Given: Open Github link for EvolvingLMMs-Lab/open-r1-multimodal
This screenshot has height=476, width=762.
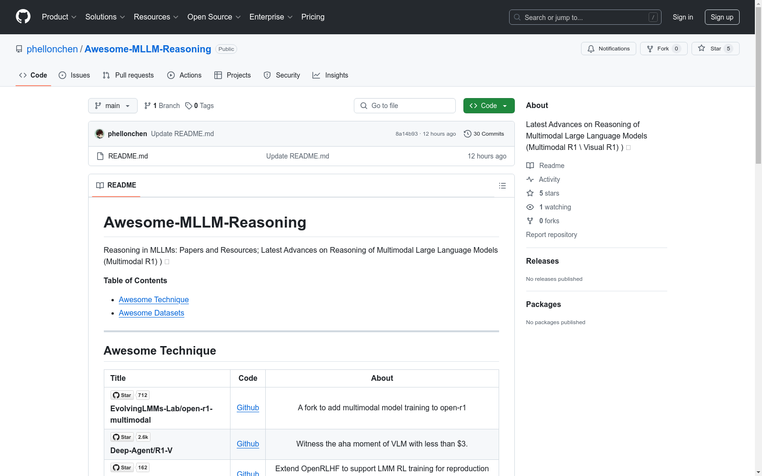Looking at the screenshot, I should click(x=248, y=407).
